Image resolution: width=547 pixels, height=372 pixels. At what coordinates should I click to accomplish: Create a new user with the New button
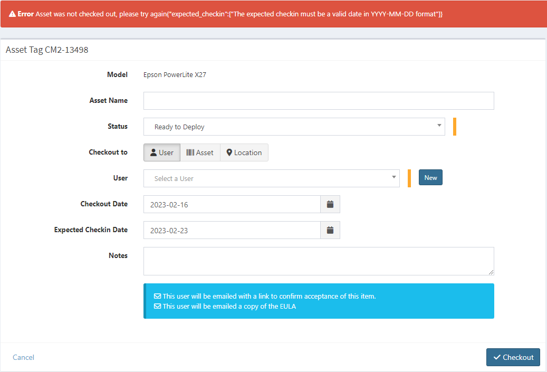[430, 177]
